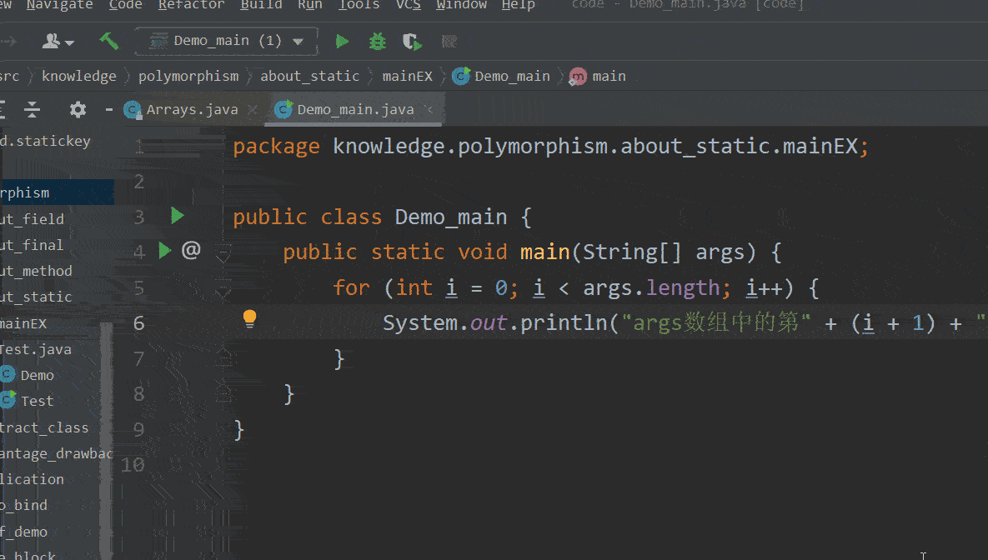988x560 pixels.
Task: Select the mainEX folder in project tree
Action: click(24, 324)
